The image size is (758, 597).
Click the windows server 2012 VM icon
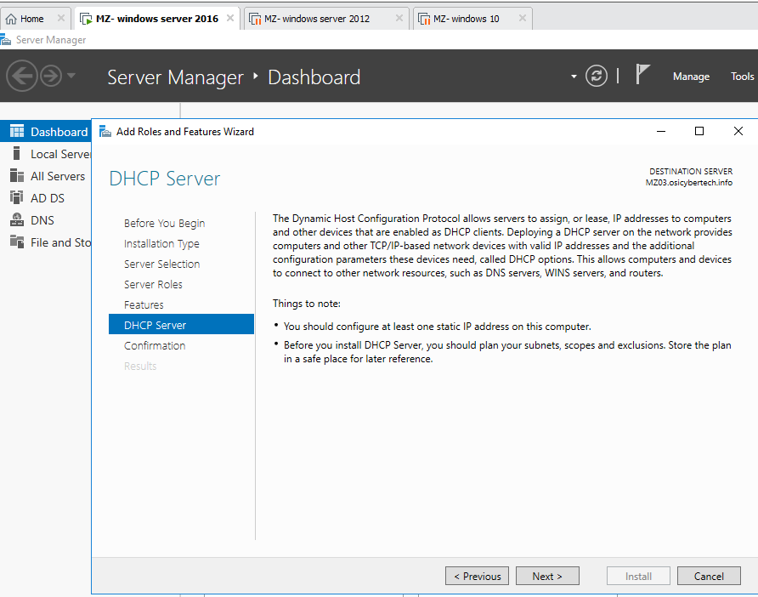point(255,20)
